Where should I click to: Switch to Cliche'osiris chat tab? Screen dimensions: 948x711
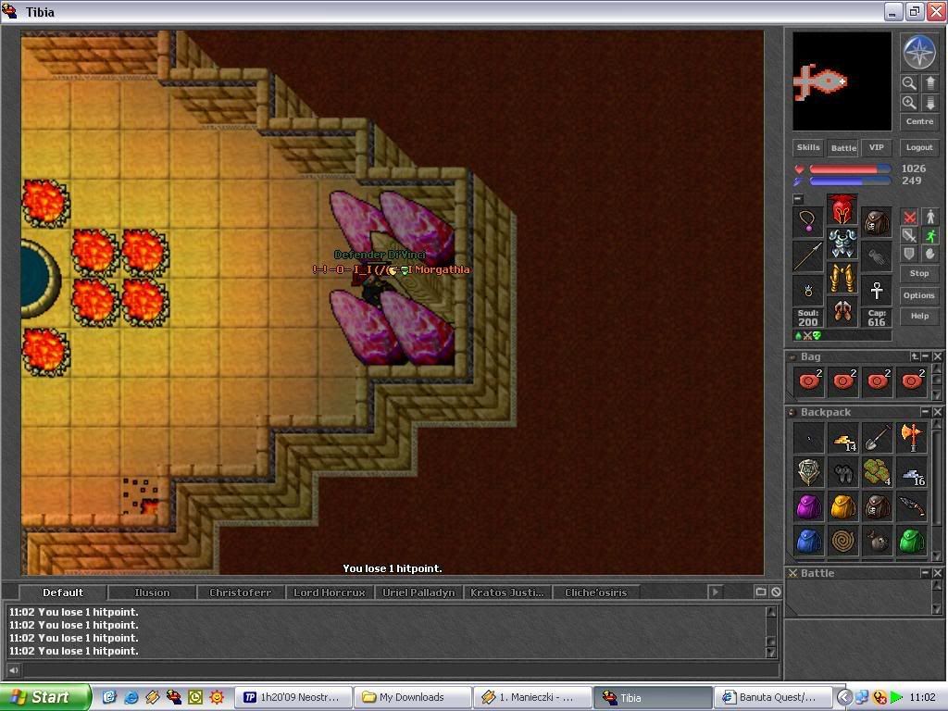595,592
